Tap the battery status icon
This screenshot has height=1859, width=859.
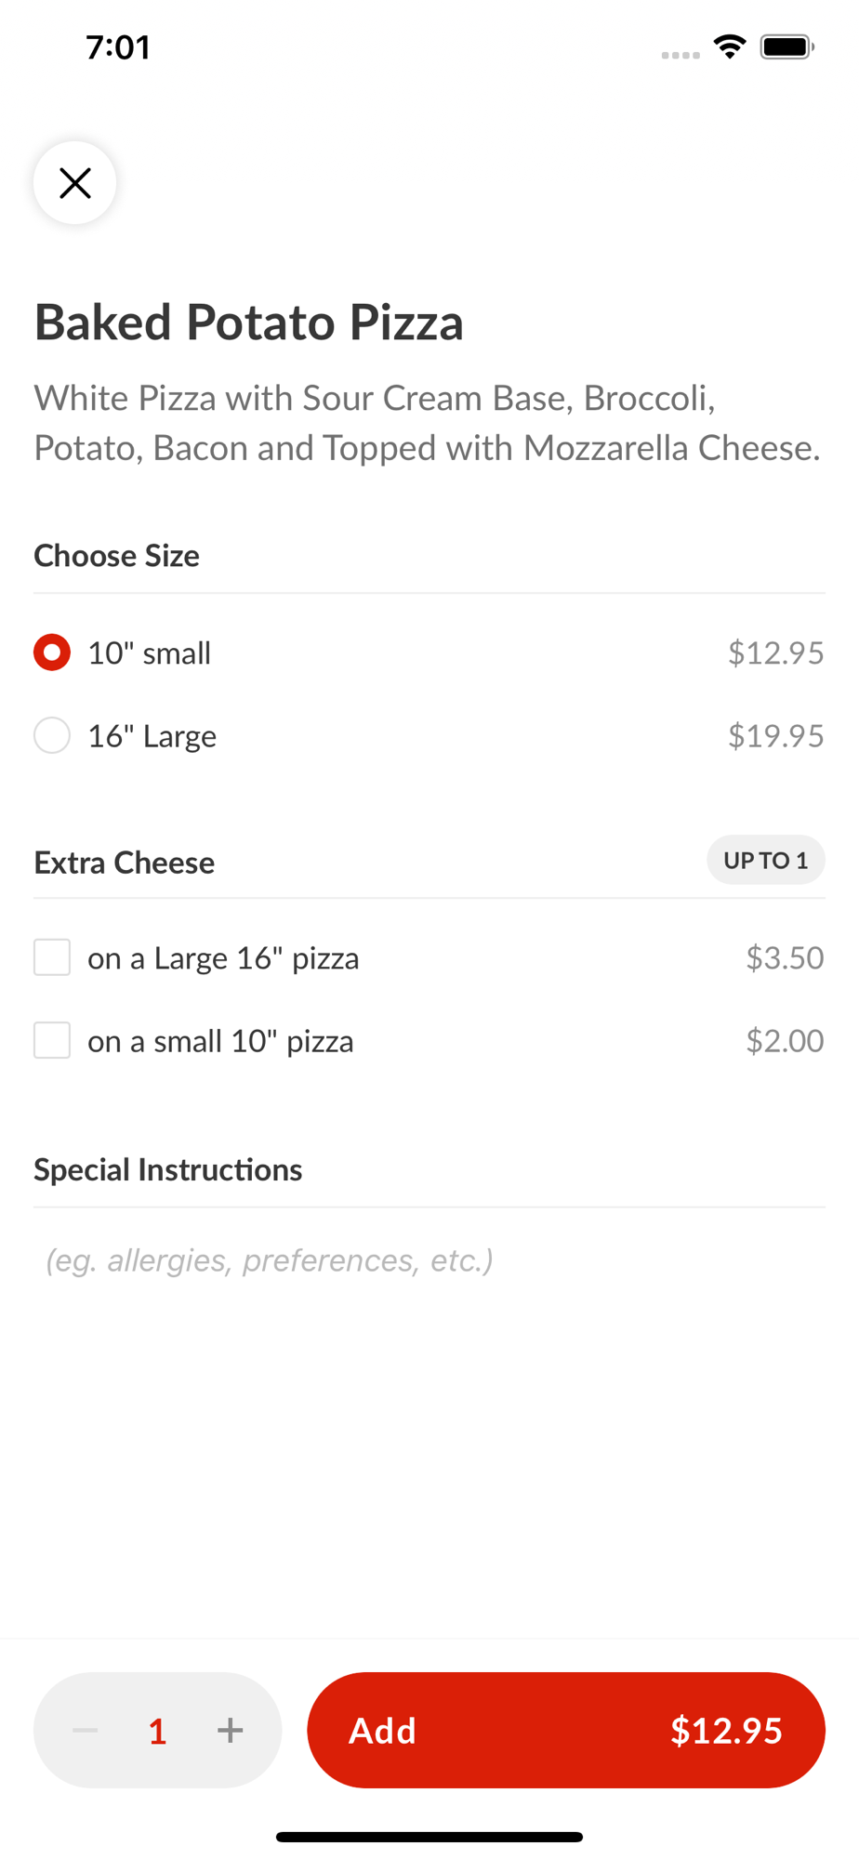click(x=786, y=46)
